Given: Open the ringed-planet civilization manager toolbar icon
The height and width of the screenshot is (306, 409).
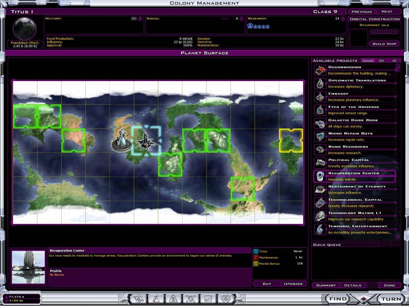Looking at the screenshot, I should [x=138, y=299].
